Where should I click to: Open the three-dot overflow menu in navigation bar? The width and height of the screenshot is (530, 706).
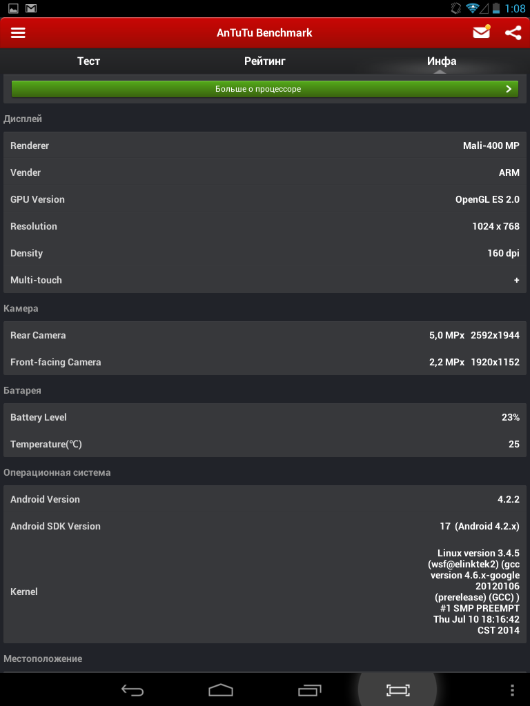pos(513,689)
